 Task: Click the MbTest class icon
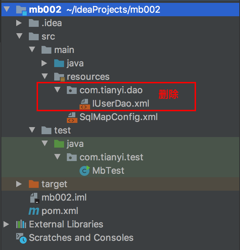click(84, 171)
